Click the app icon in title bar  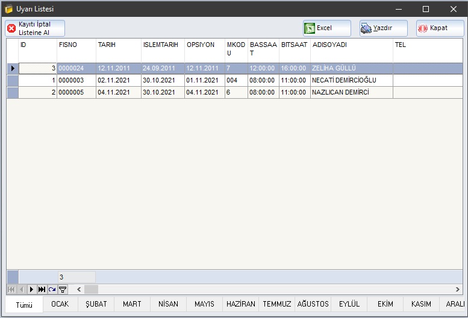(8, 9)
